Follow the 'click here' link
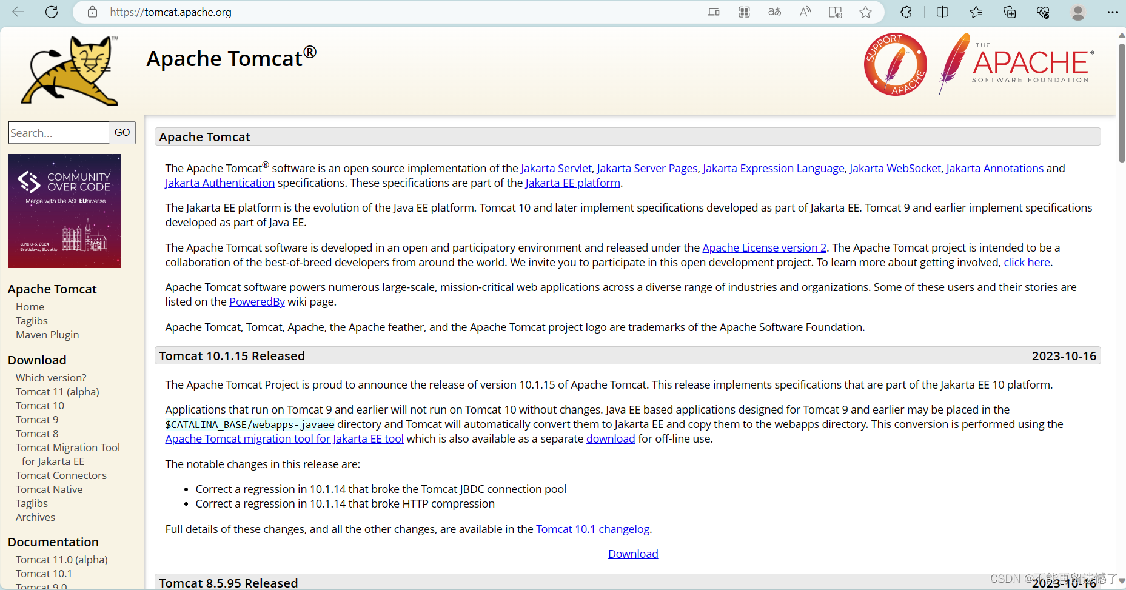 tap(1027, 262)
